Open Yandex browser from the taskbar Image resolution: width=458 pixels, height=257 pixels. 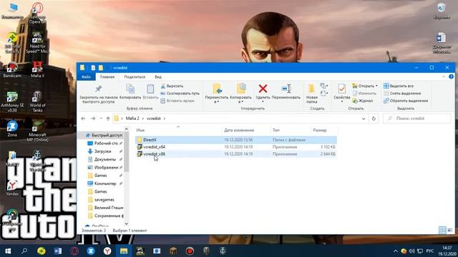[x=107, y=251]
